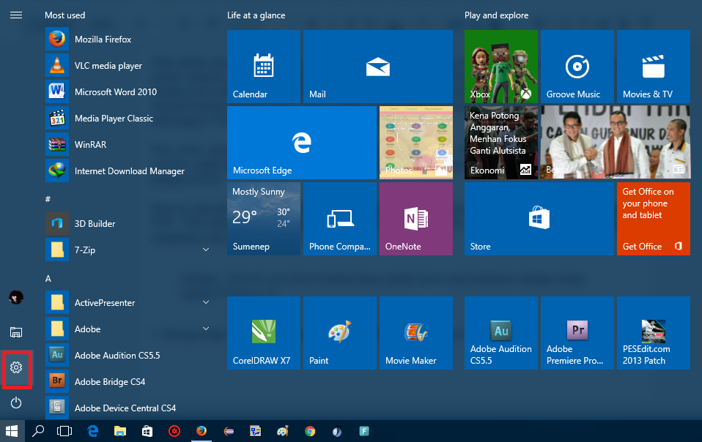
Task: Open File Explorer from the Start menu rail
Action: point(16,332)
